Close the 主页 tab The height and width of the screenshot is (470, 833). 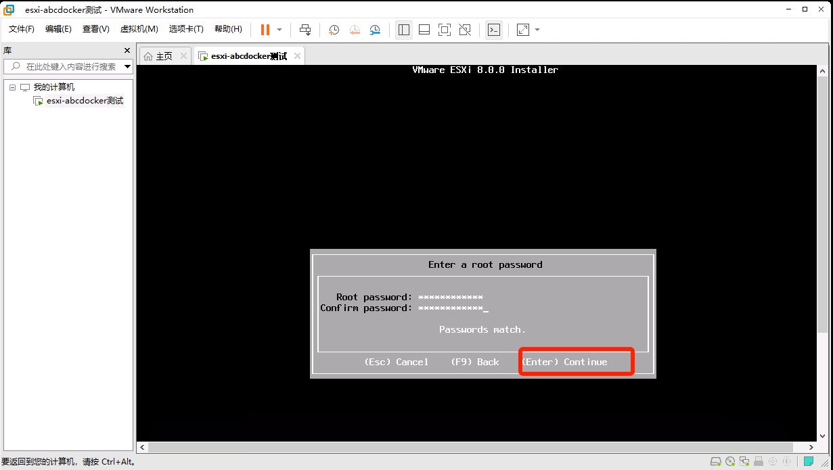[184, 56]
